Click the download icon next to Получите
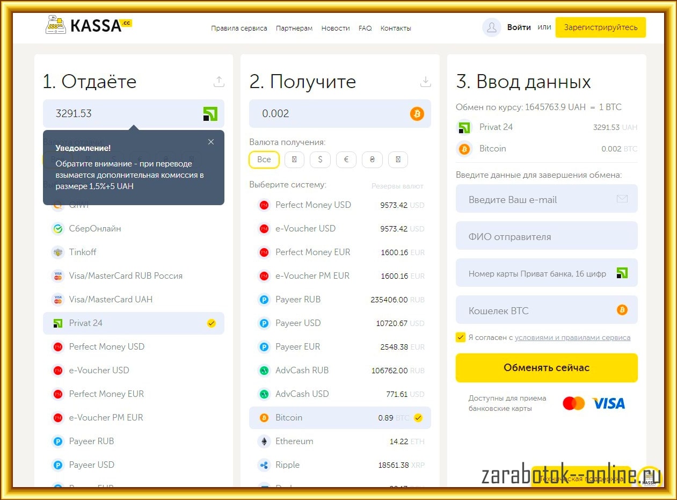The width and height of the screenshot is (677, 500). pos(425,82)
